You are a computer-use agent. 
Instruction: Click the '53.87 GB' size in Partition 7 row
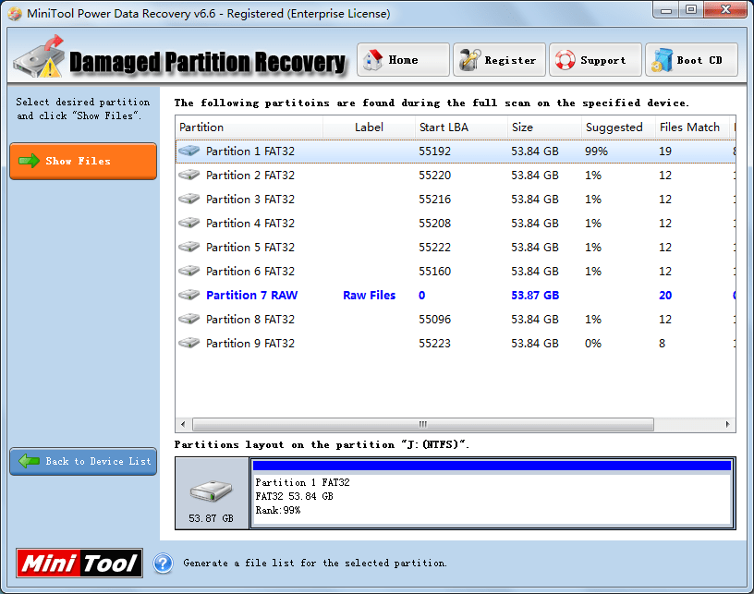click(x=535, y=295)
